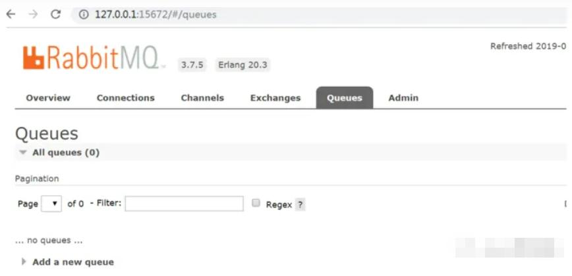Image resolution: width=572 pixels, height=276 pixels.
Task: Click the Pagination label
Action: click(37, 179)
